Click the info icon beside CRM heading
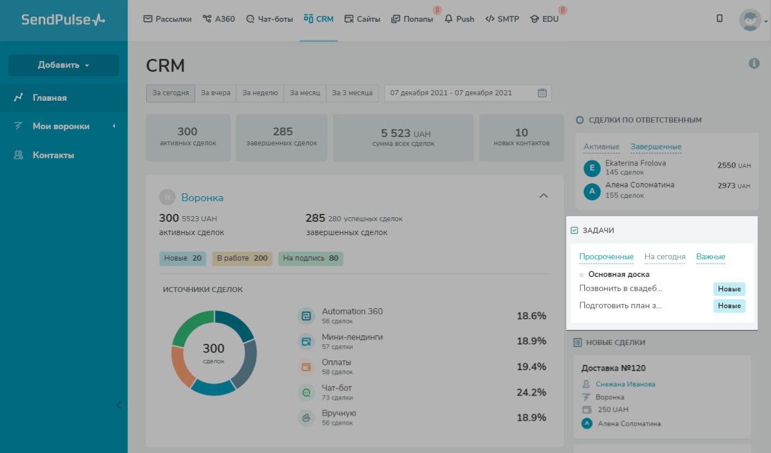The image size is (771, 453). click(x=754, y=64)
